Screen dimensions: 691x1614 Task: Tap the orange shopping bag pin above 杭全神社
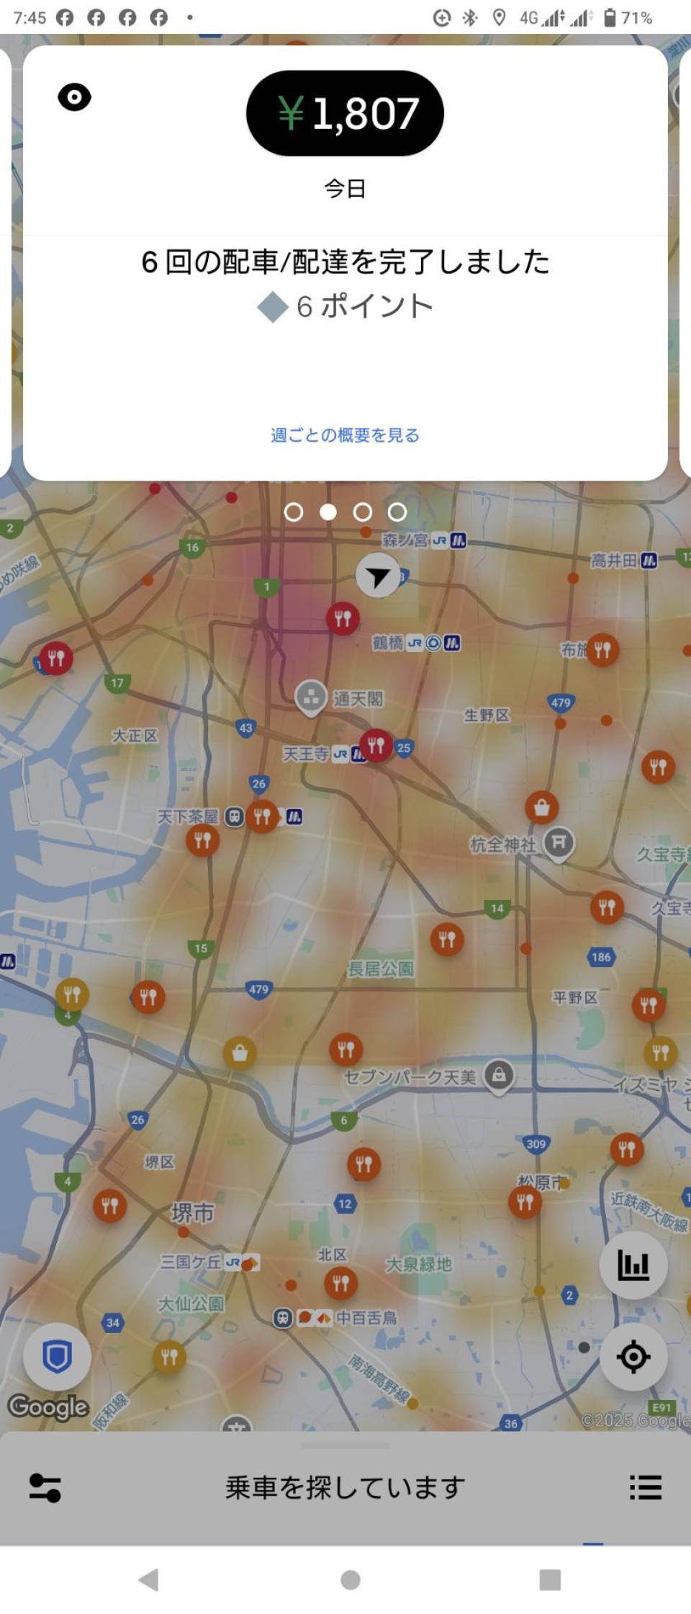click(542, 808)
